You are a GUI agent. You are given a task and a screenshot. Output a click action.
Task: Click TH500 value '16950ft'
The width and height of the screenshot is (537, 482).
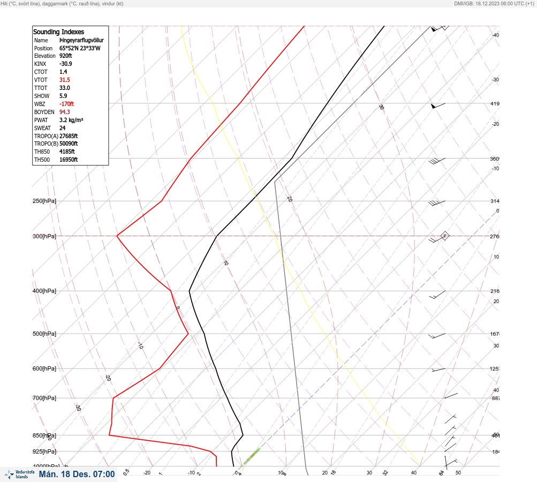pyautogui.click(x=69, y=160)
